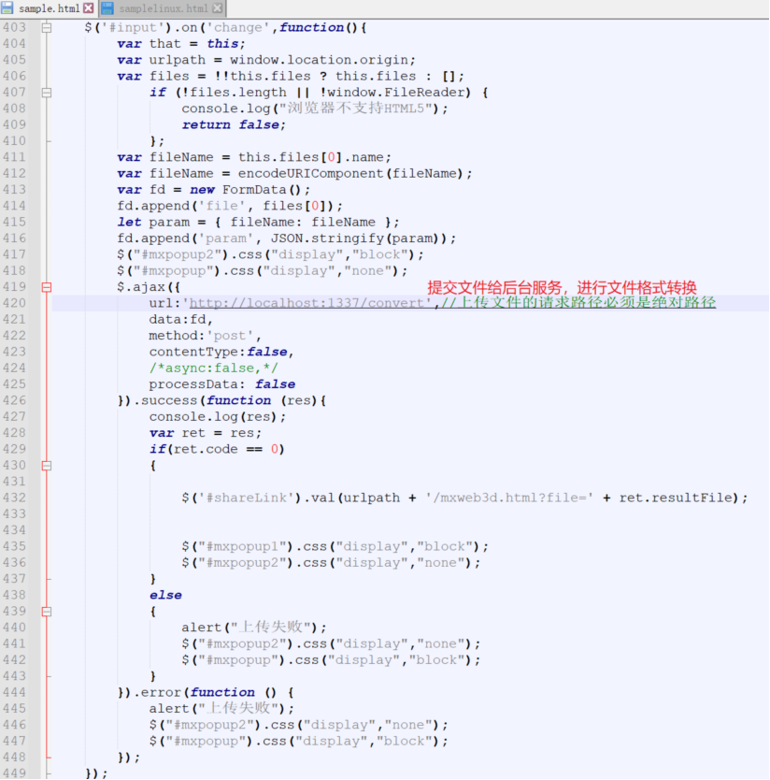Click the 'post' method string
Image resolution: width=770 pixels, height=780 pixels.
(x=230, y=336)
